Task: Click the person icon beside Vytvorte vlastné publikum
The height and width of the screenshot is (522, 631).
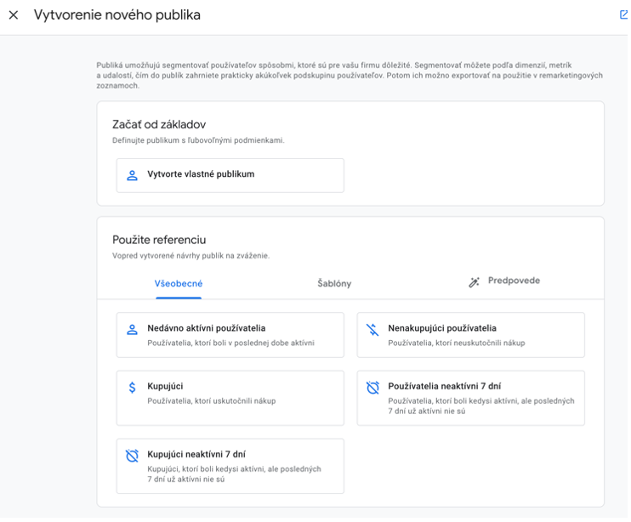Action: [x=132, y=175]
